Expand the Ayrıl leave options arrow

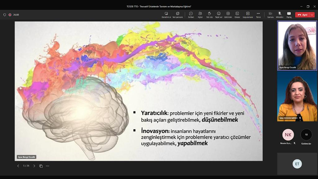tap(312, 15)
